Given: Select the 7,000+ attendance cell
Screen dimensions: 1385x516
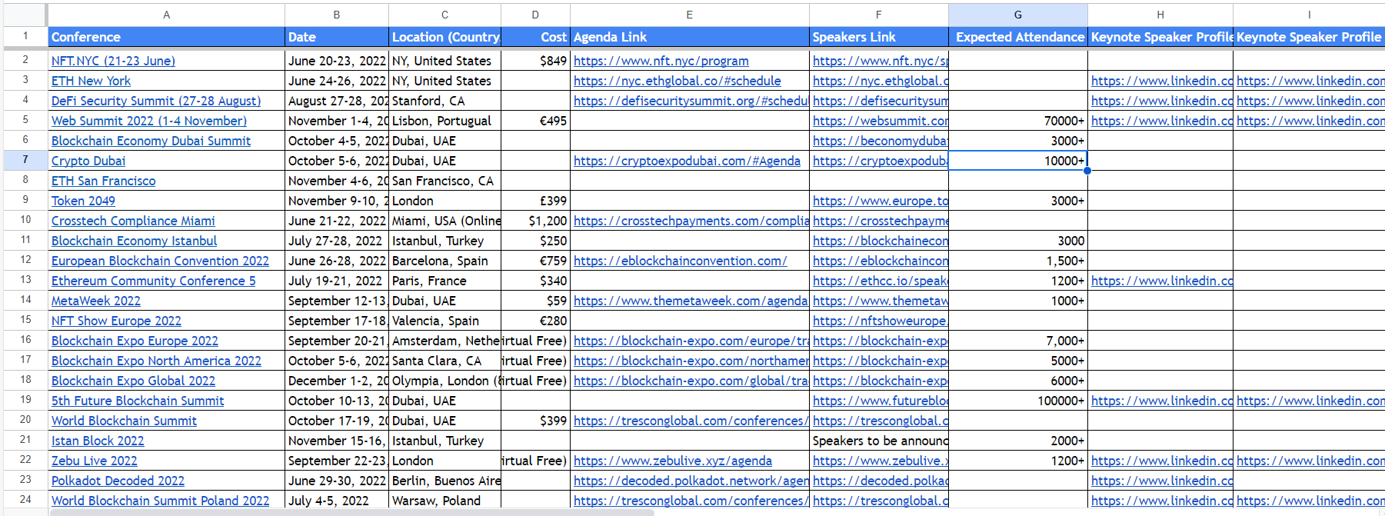Looking at the screenshot, I should tap(1018, 341).
